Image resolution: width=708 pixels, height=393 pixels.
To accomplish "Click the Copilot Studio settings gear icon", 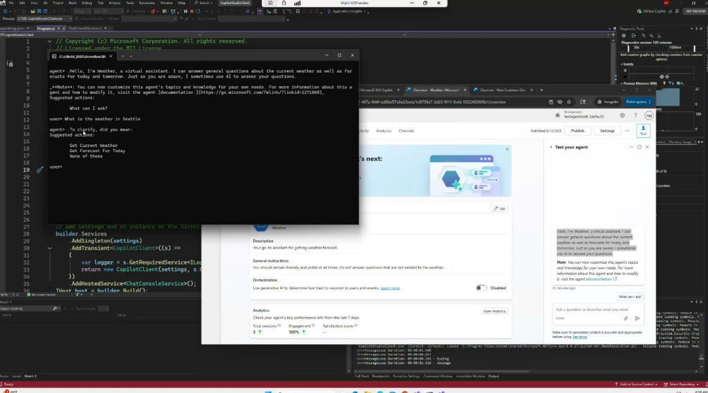I will coord(622,115).
